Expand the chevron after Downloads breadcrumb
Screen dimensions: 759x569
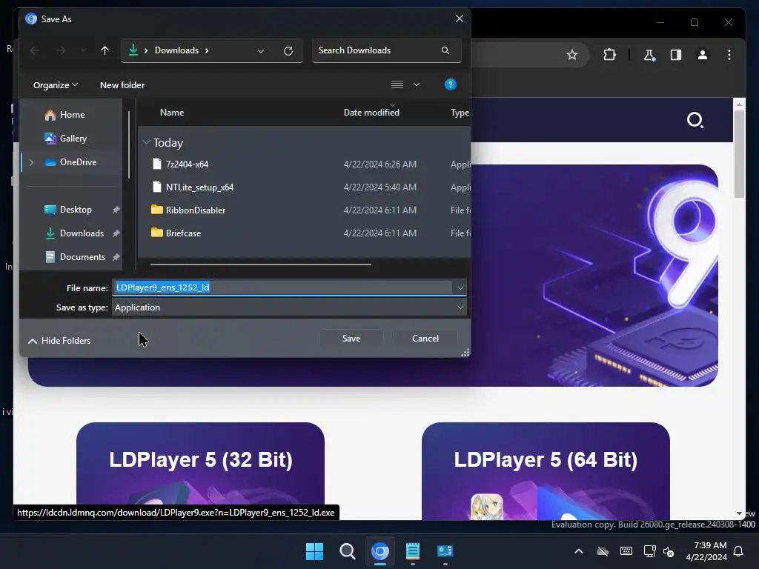[x=208, y=50]
